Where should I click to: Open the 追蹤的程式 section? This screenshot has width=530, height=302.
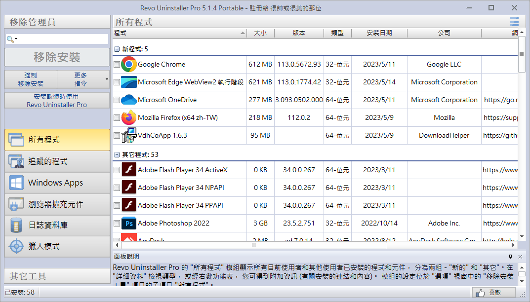click(x=57, y=161)
